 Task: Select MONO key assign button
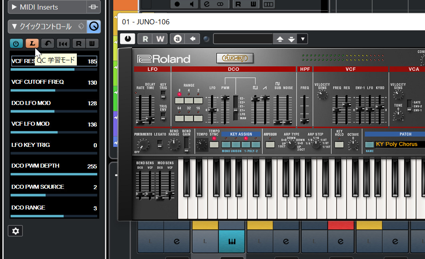226,144
